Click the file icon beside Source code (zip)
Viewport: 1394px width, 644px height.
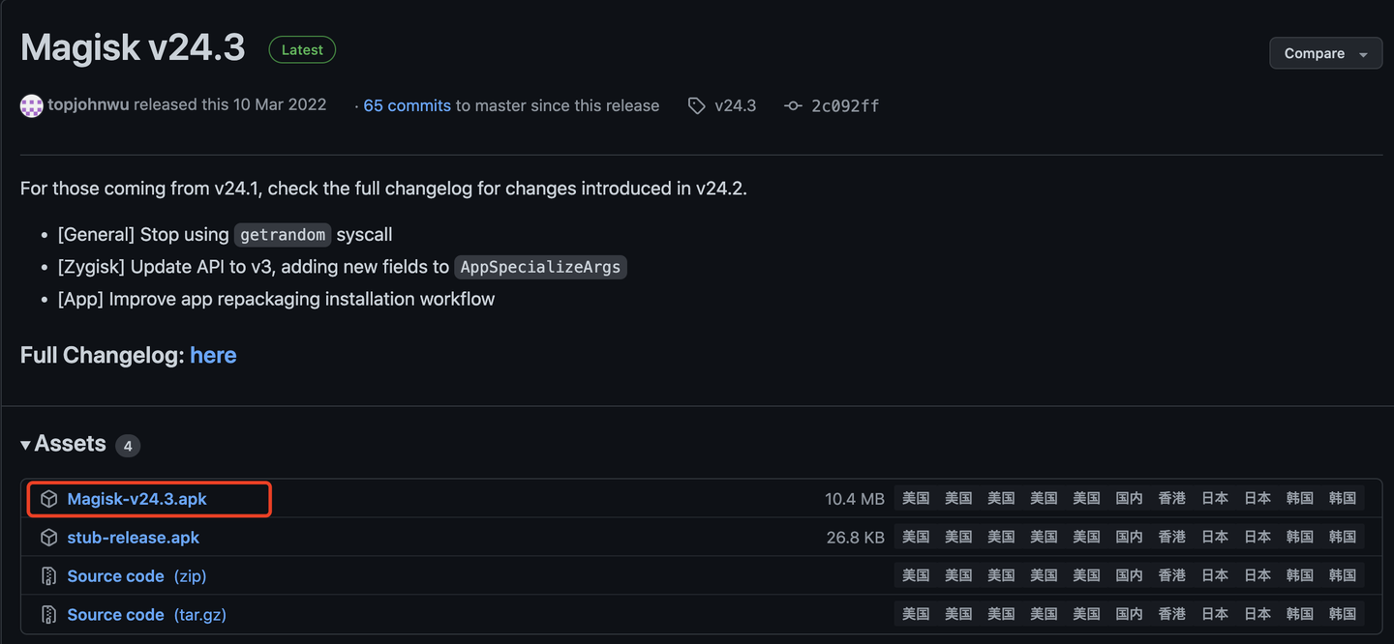[48, 575]
